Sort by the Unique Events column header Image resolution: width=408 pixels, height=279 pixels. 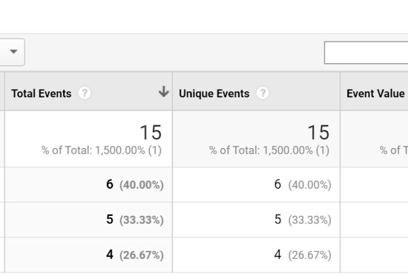coord(214,94)
